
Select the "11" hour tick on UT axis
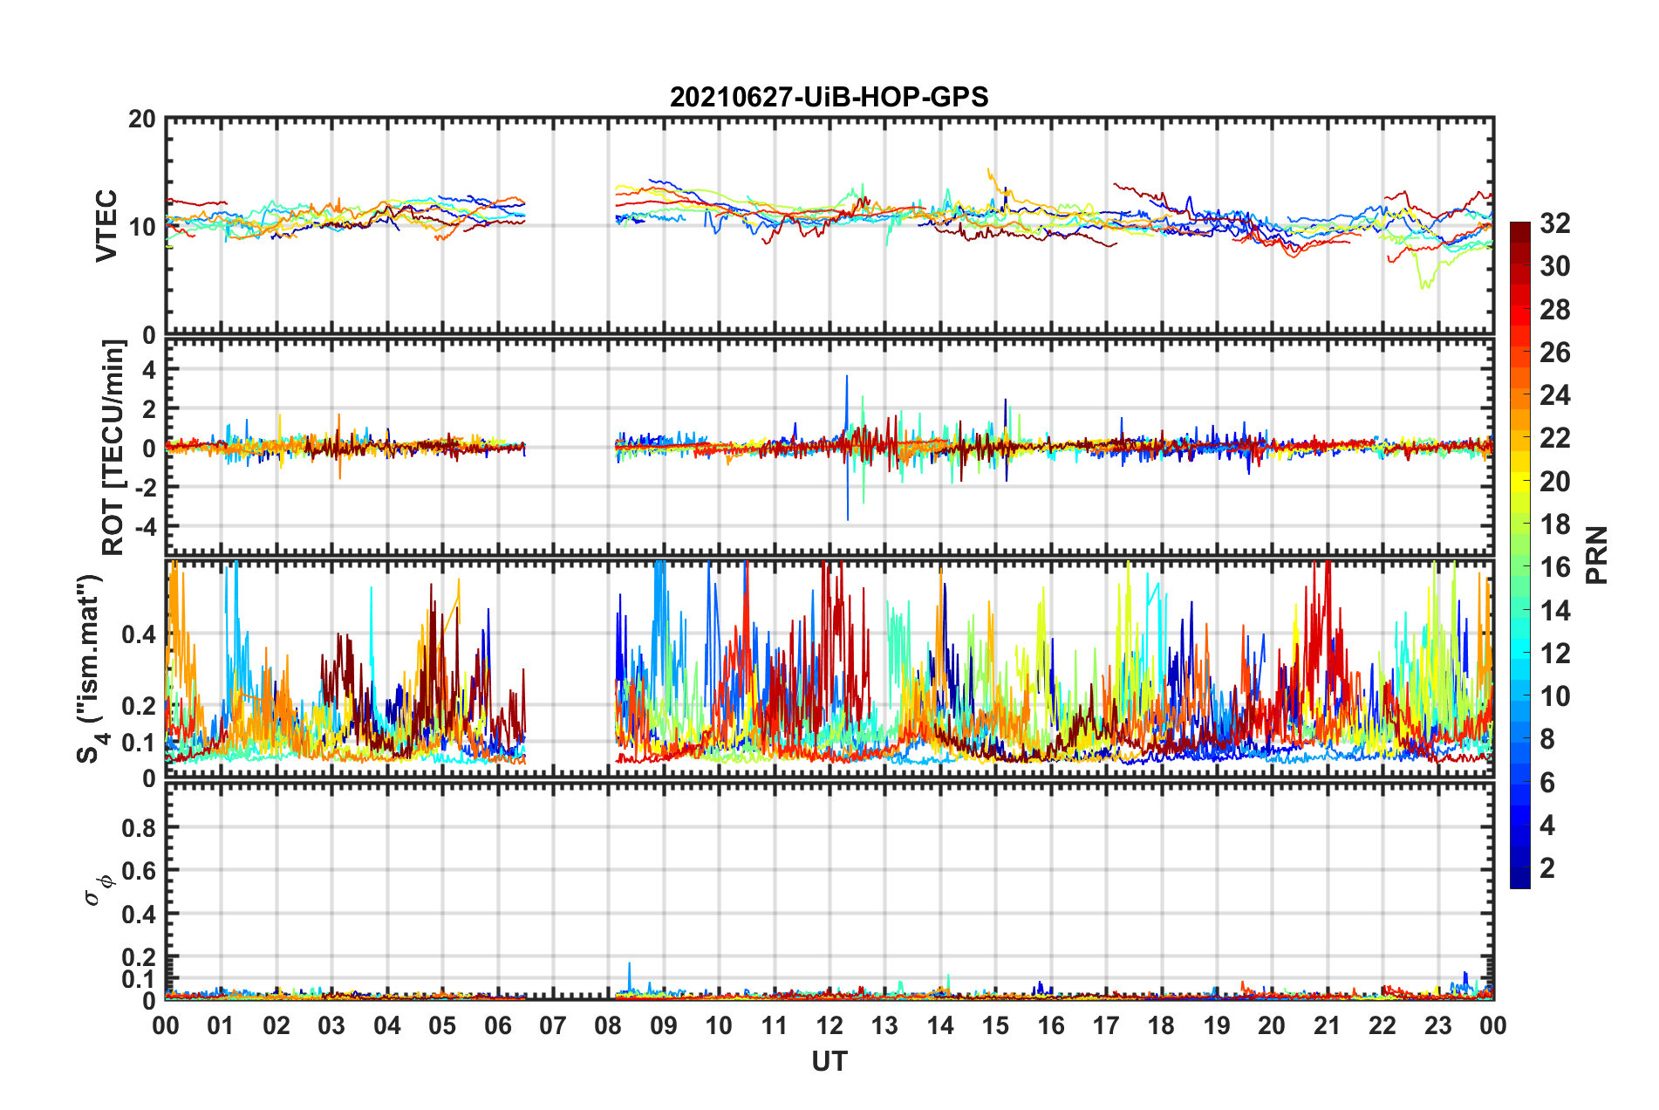pos(775,1025)
